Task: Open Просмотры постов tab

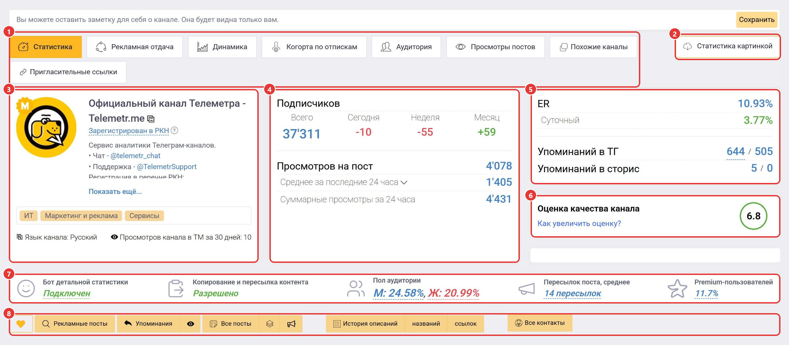Action: [496, 47]
